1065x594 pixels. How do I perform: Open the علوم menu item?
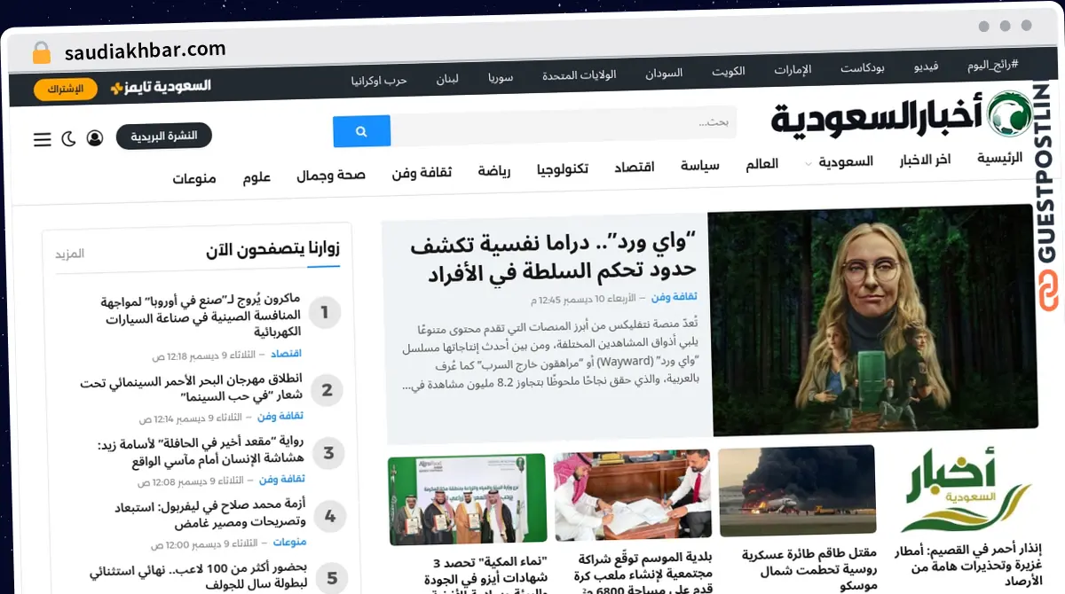point(256,176)
